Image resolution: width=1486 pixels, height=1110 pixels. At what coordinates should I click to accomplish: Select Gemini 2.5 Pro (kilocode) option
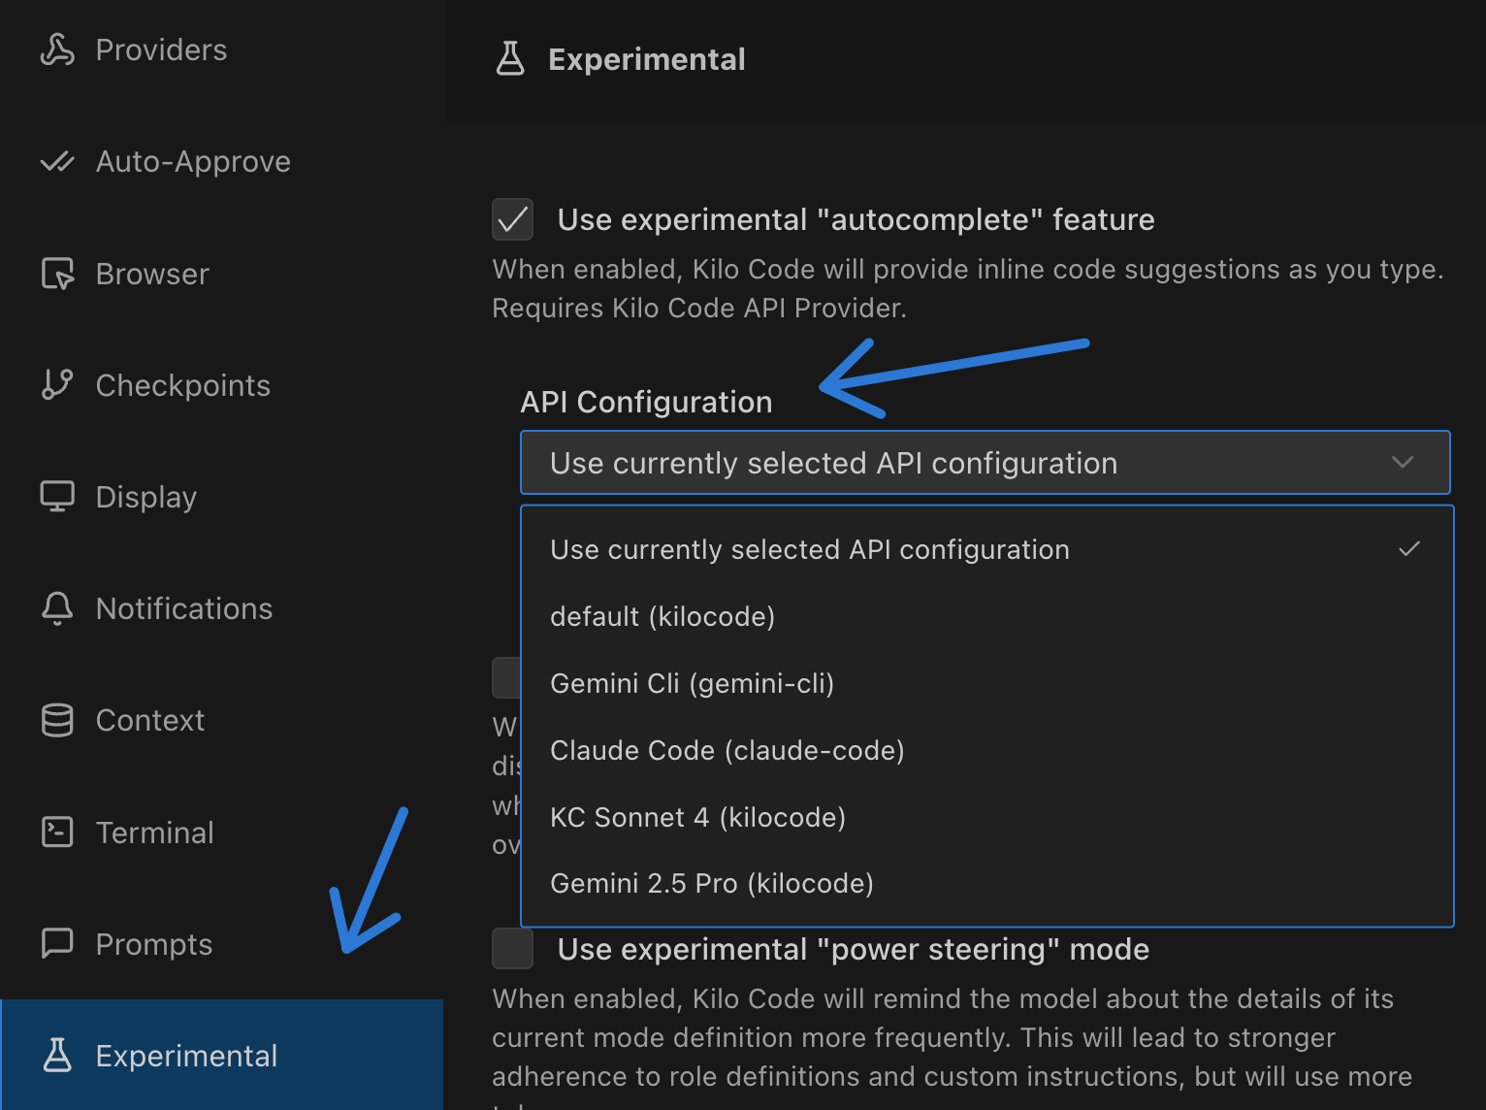point(986,883)
